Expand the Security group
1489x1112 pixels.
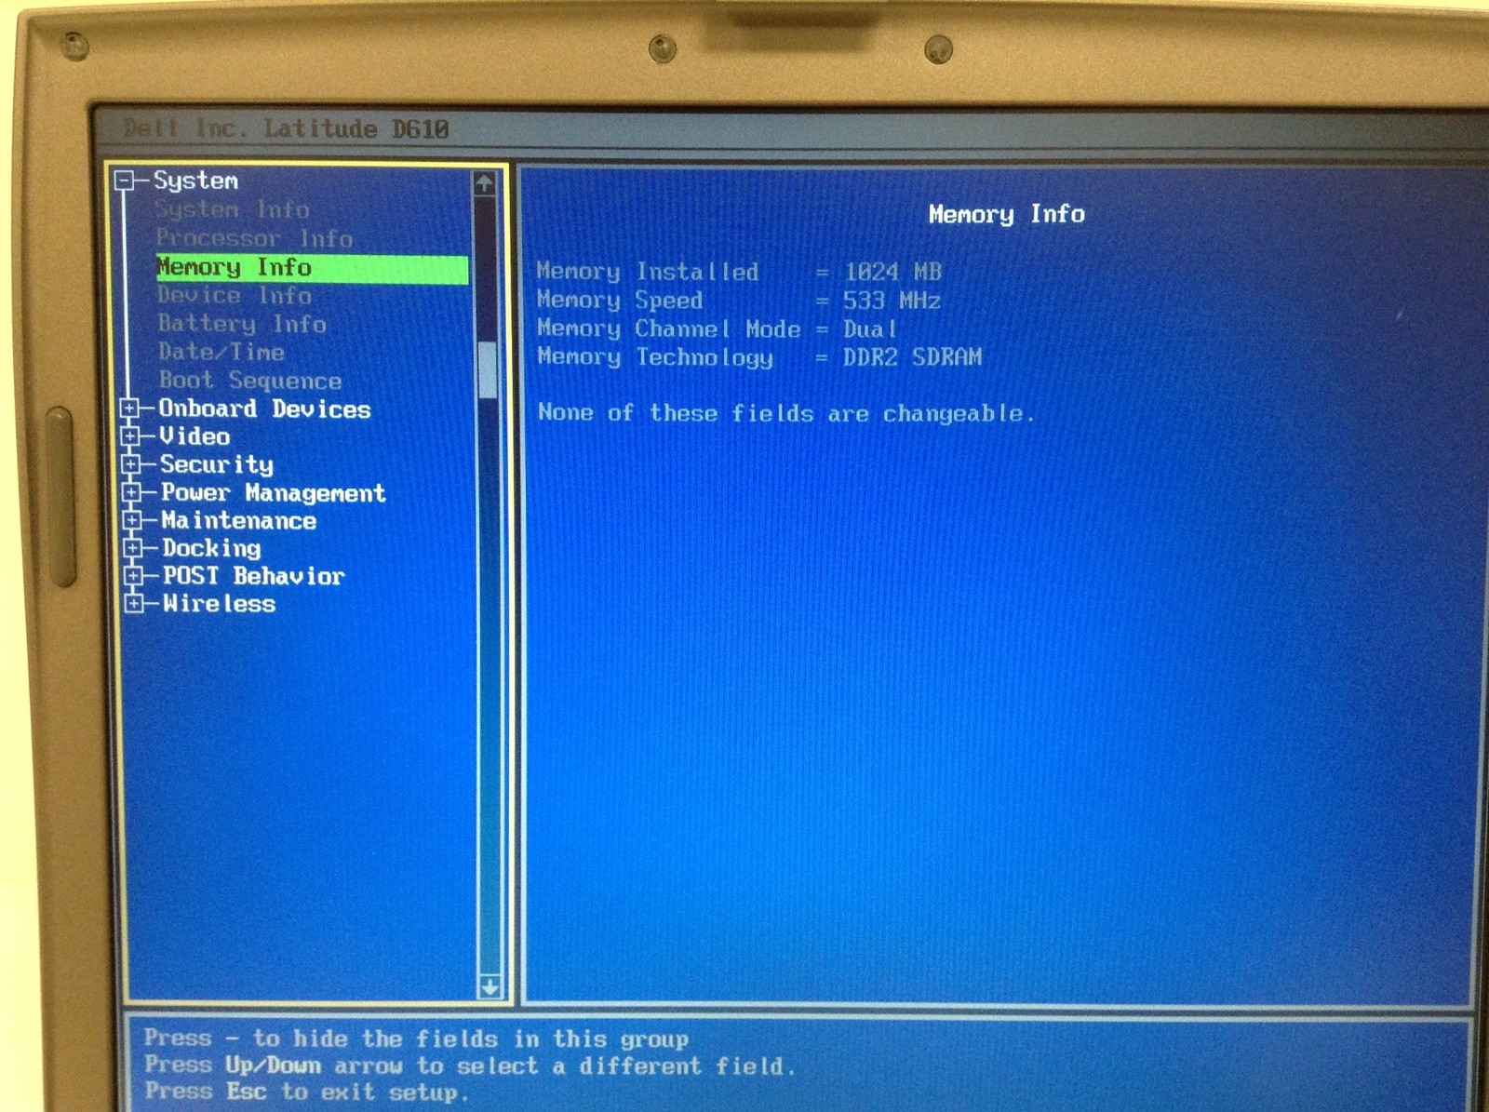tap(131, 463)
